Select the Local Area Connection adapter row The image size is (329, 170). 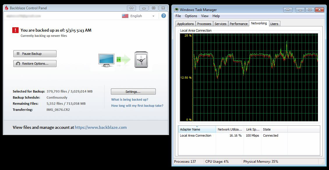pyautogui.click(x=196, y=135)
